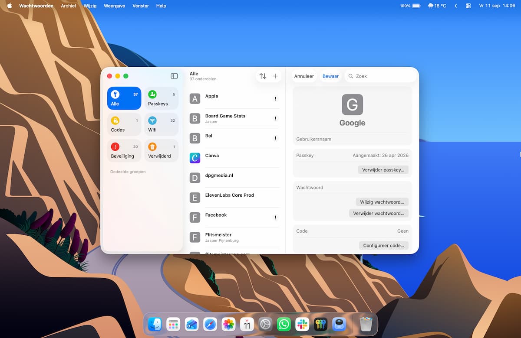Toggle the sidebar with the panel icon

[174, 76]
